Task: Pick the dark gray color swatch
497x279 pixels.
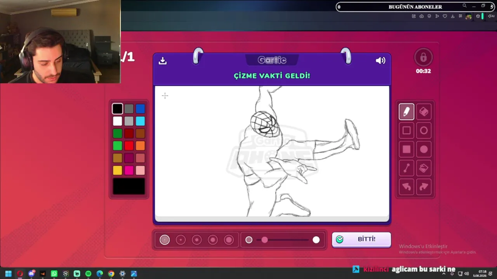Action: [129, 109]
